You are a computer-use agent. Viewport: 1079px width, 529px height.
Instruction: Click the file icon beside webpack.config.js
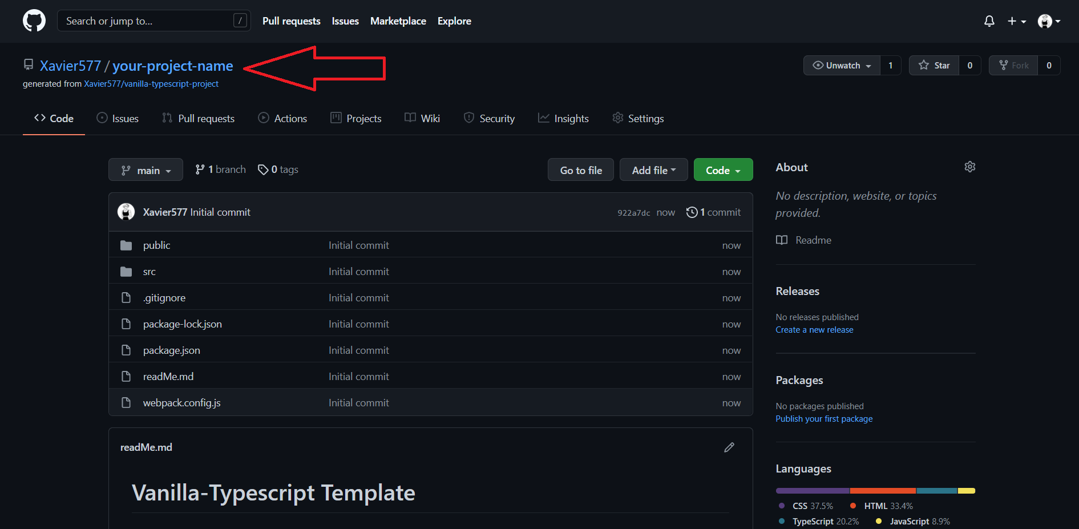click(126, 403)
